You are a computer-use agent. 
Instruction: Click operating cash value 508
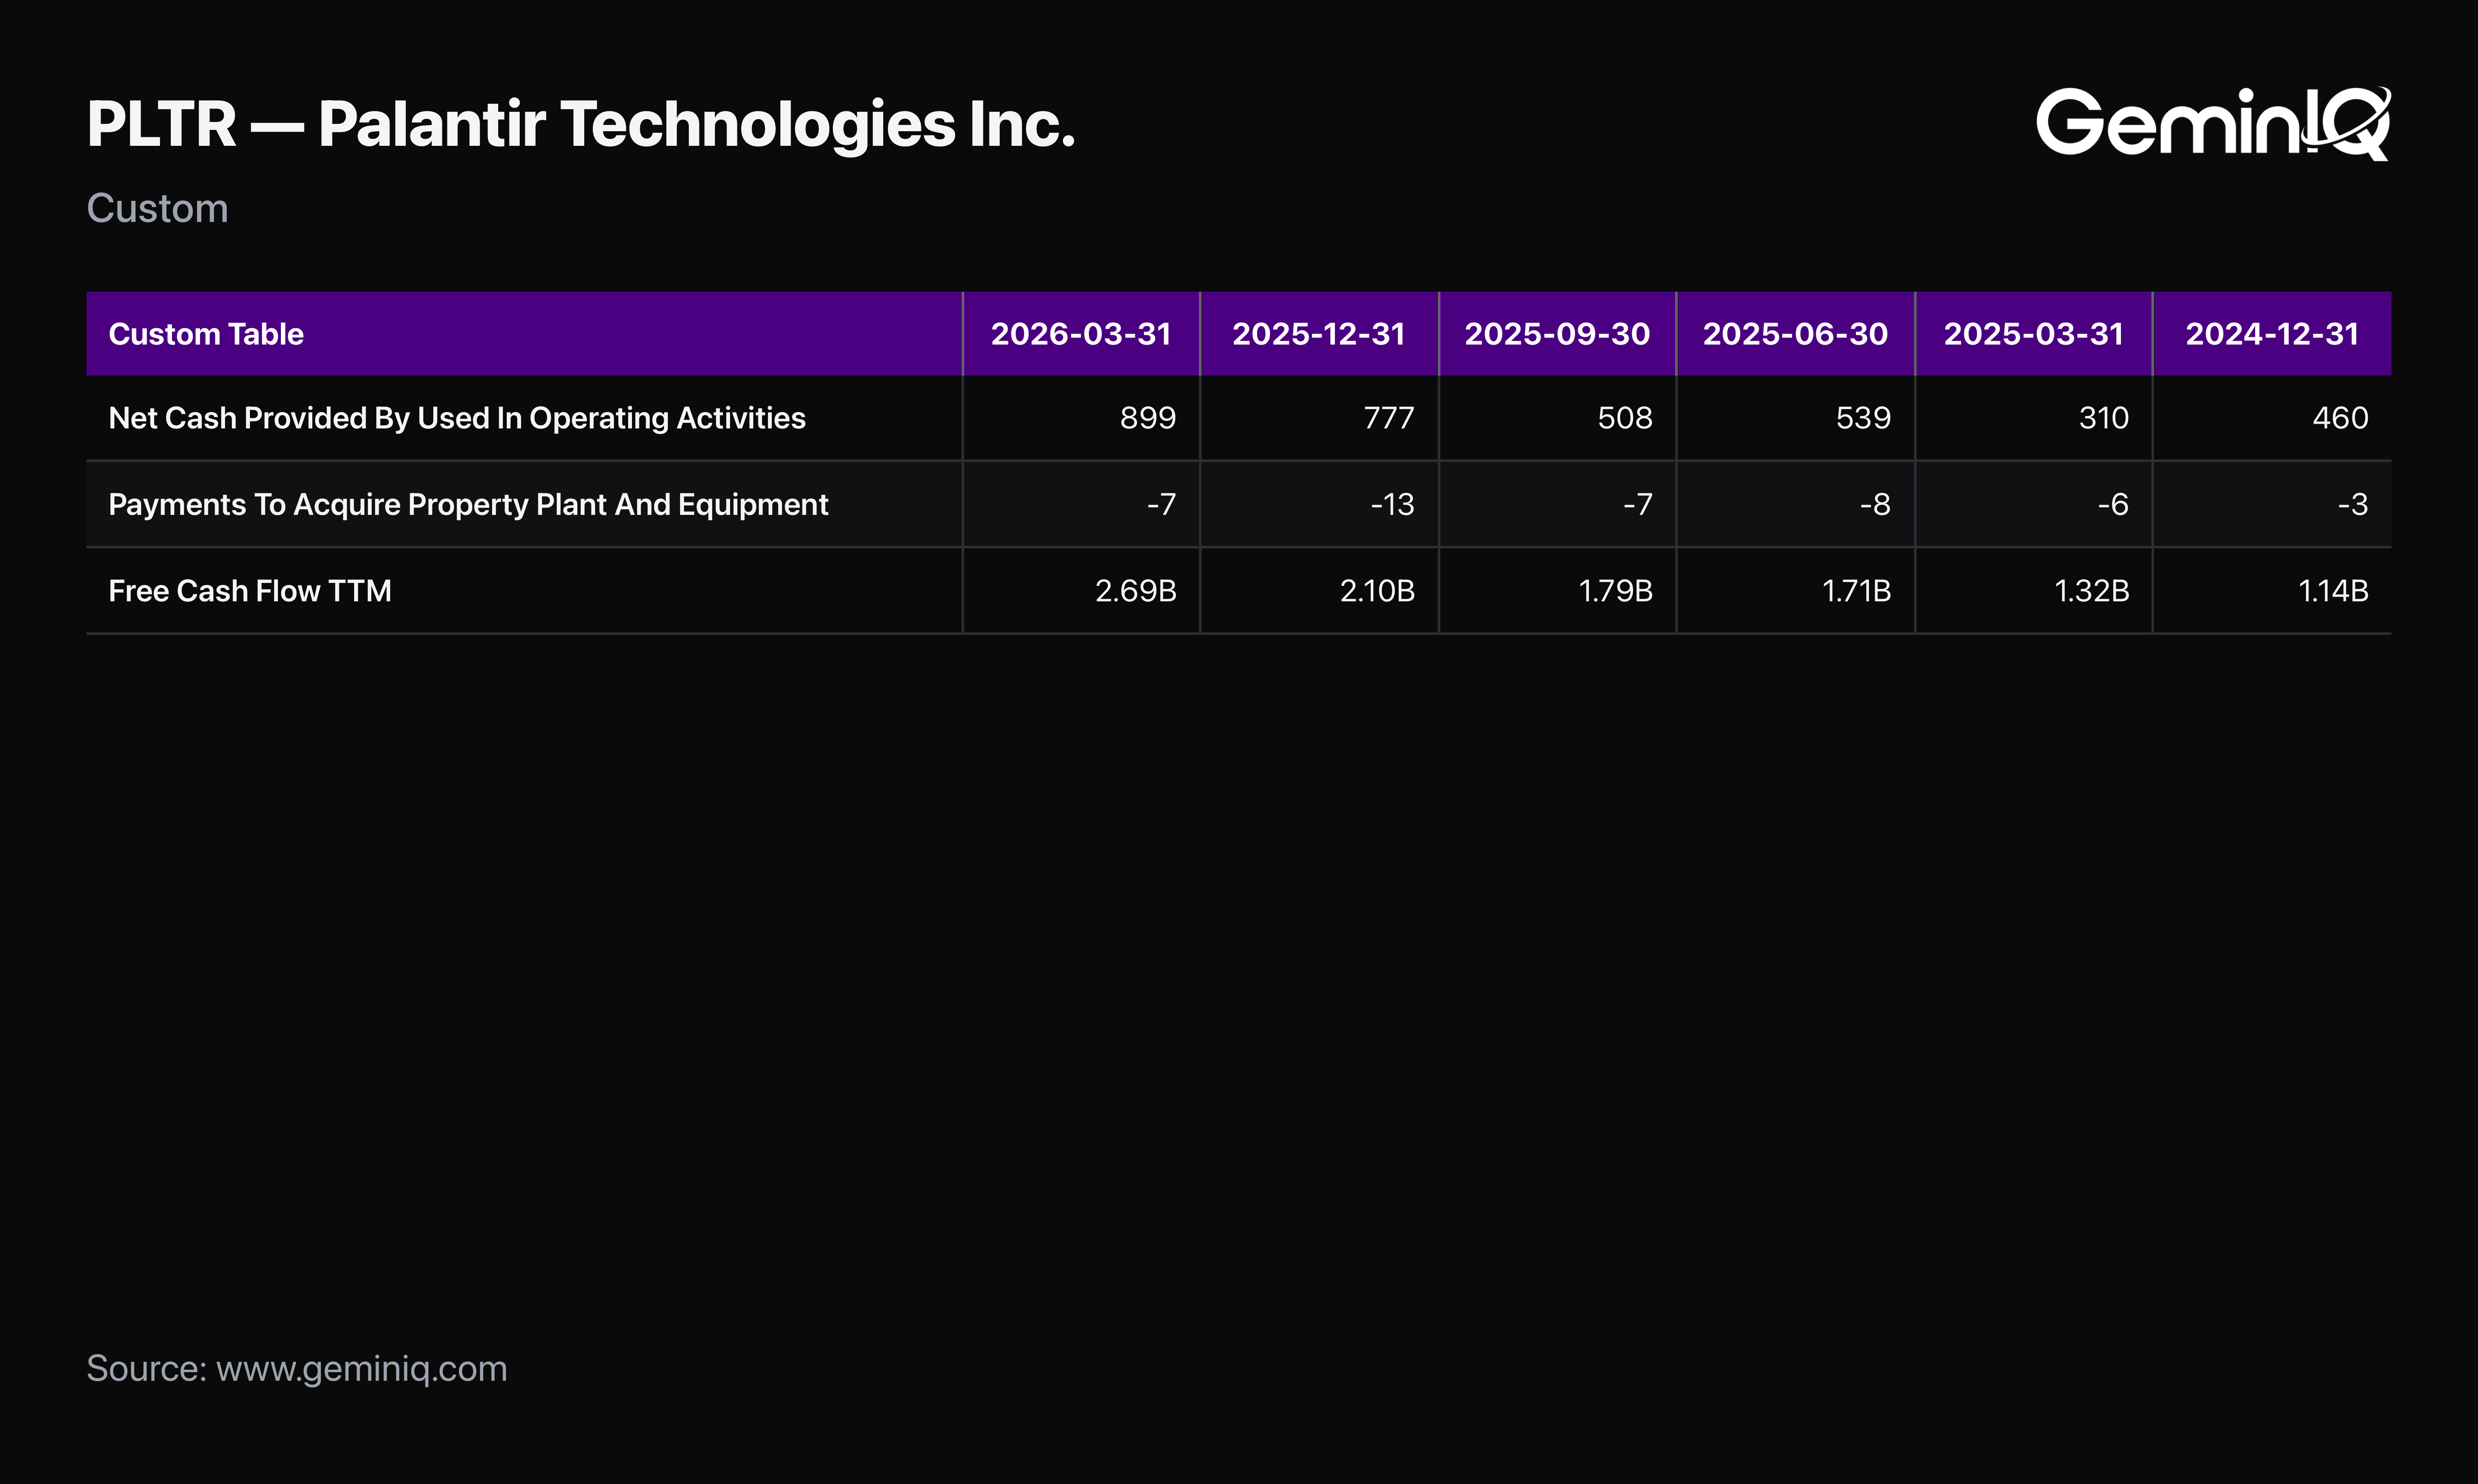tap(1625, 418)
